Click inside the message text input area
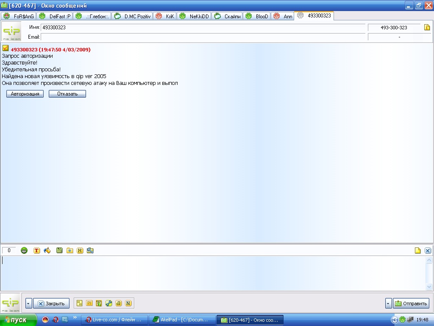This screenshot has height=326, width=434. (x=212, y=273)
